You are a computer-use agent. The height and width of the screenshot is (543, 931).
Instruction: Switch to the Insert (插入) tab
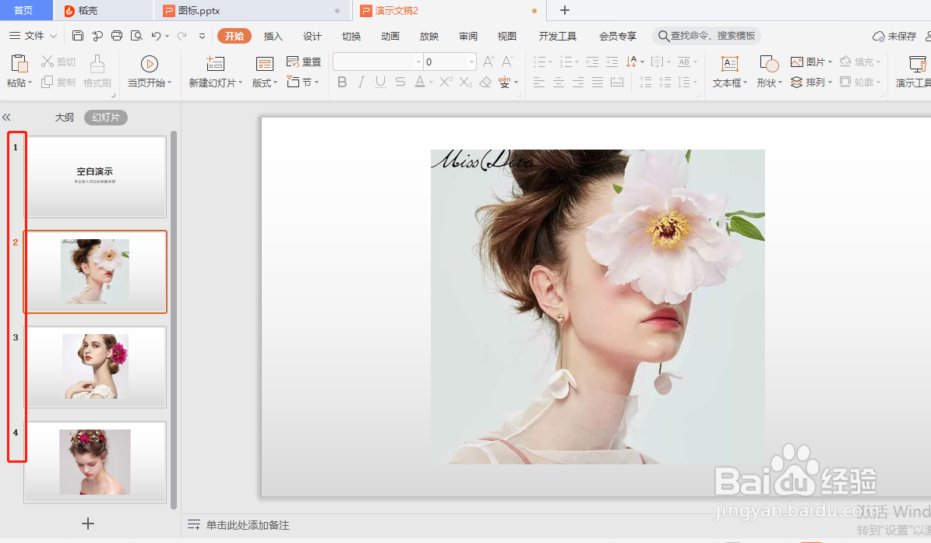pyautogui.click(x=273, y=36)
